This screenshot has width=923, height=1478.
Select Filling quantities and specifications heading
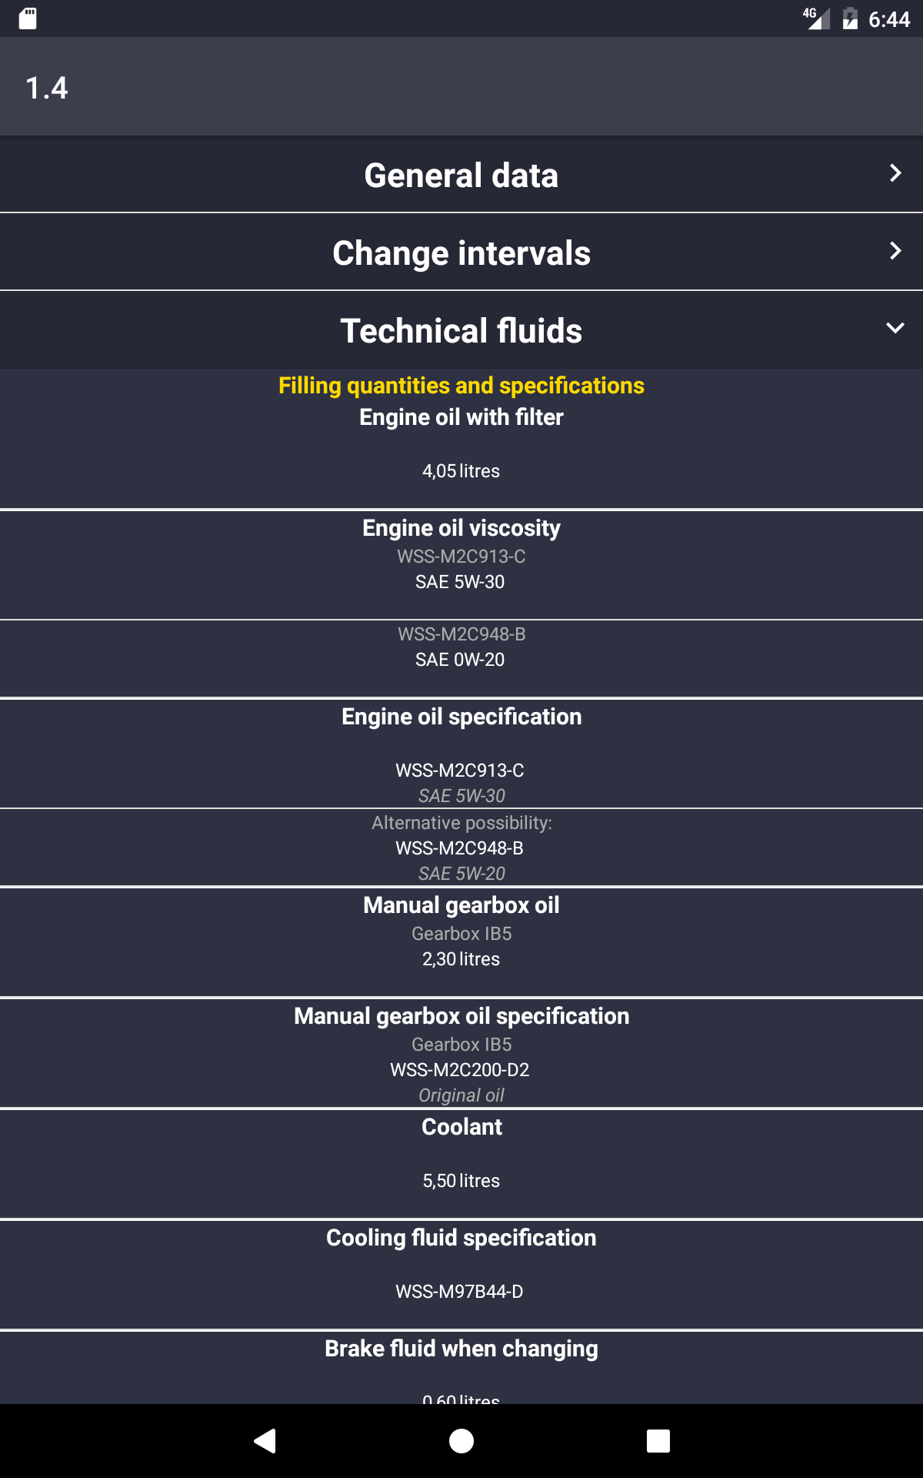pyautogui.click(x=461, y=386)
